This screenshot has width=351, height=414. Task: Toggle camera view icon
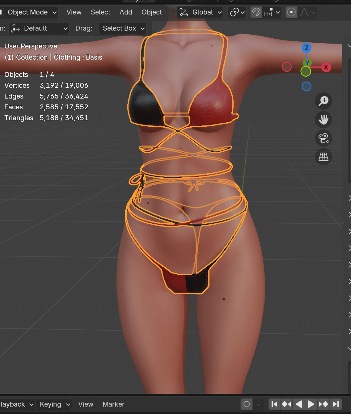click(x=324, y=138)
